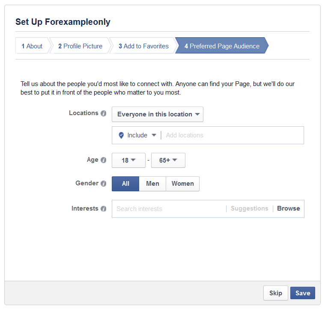Select the Preferred Page Audience step
Screen dimensions: 325x309
(222, 46)
